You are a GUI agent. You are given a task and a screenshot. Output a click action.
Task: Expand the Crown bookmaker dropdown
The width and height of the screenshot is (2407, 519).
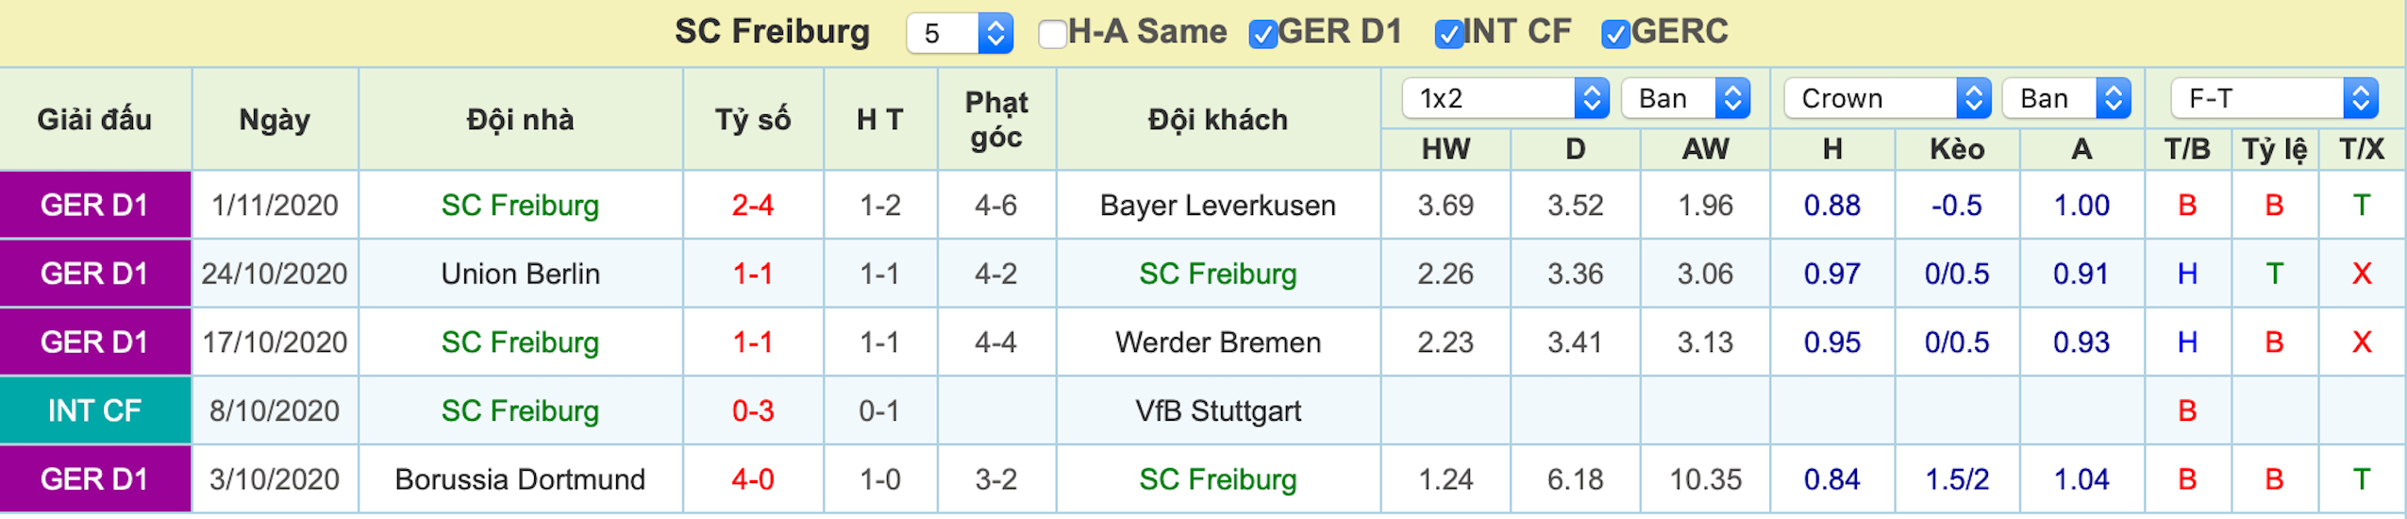[1887, 98]
